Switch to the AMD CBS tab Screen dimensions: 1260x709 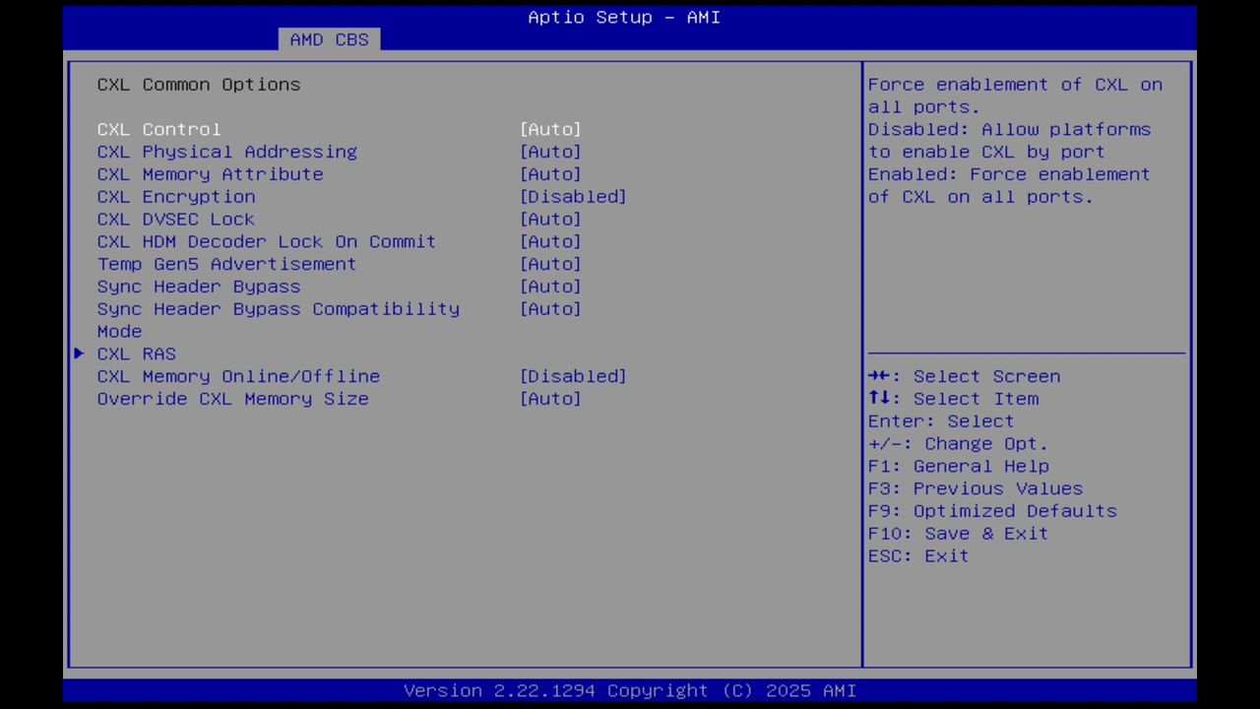tap(329, 39)
